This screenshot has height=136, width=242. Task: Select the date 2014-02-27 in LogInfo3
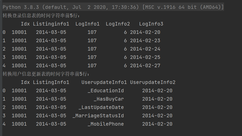145,66
